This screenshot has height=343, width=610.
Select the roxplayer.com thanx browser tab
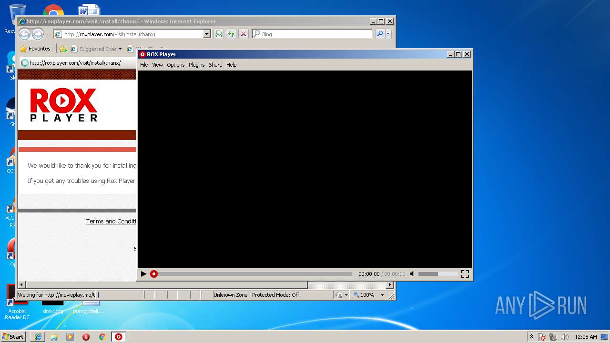(76, 63)
